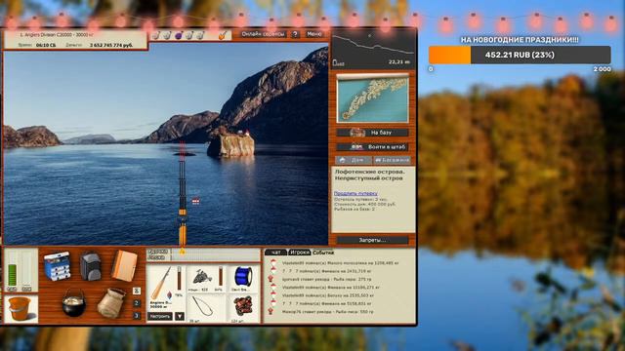Click the 'Рыба-перо: 275 гр' record event
Image resolution: width=625 pixels, height=351 pixels.
pyautogui.click(x=326, y=280)
